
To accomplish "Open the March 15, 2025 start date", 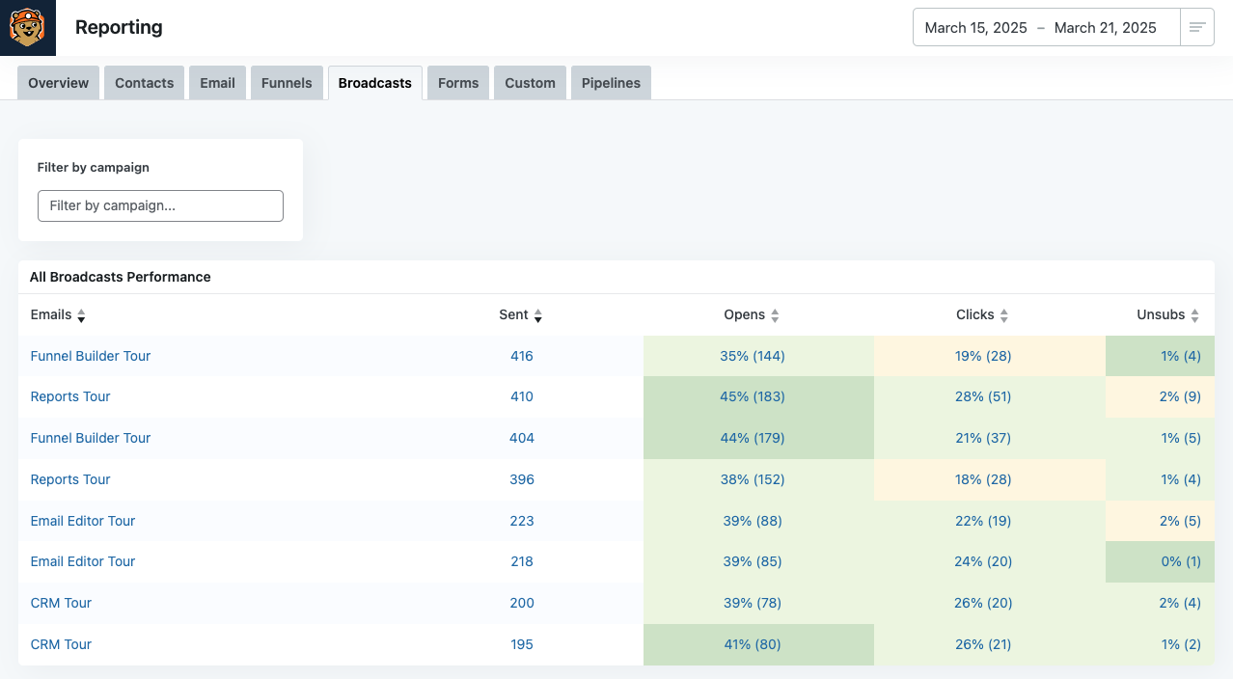I will 975,28.
